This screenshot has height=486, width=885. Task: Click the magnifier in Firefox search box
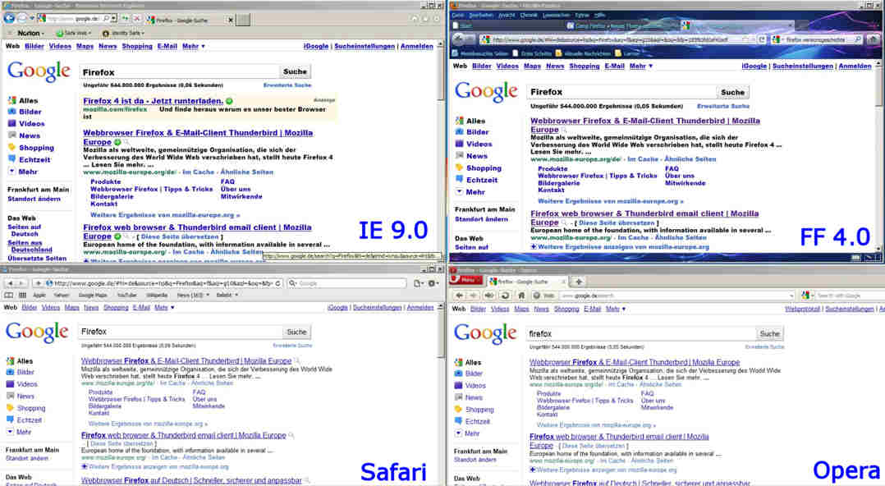[x=857, y=39]
